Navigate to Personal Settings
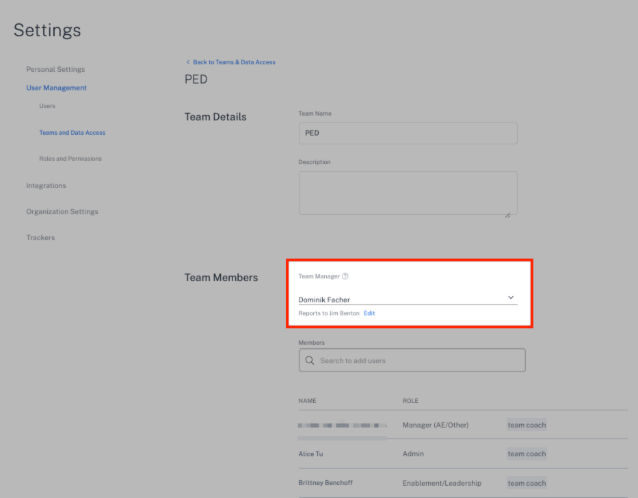The width and height of the screenshot is (638, 498). (x=55, y=69)
